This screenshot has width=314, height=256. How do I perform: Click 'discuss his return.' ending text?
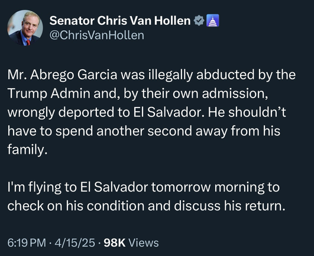[229, 206]
